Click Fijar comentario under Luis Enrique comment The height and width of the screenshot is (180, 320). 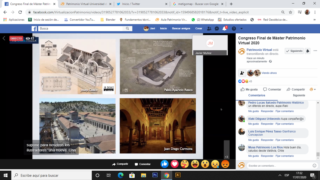point(285,140)
